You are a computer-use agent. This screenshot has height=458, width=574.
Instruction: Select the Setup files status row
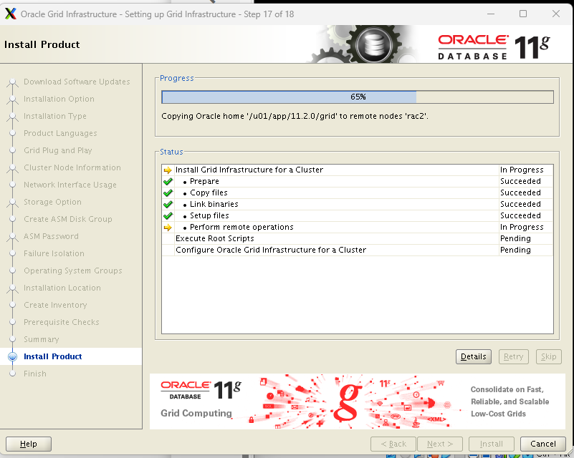click(358, 215)
